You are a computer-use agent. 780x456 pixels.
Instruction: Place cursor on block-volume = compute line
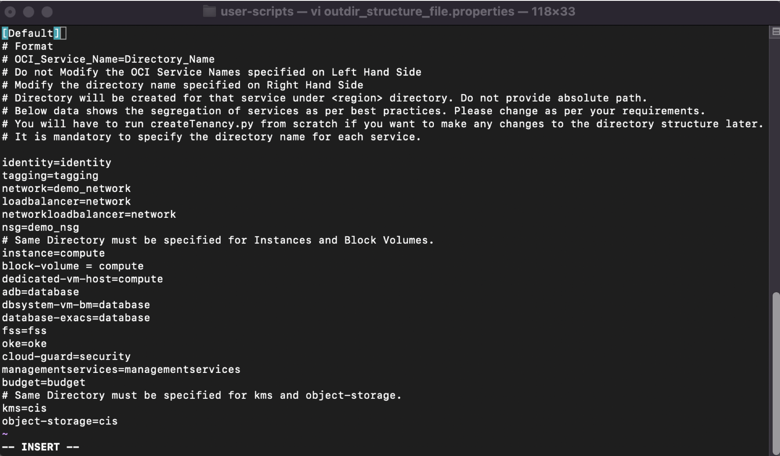(x=73, y=266)
